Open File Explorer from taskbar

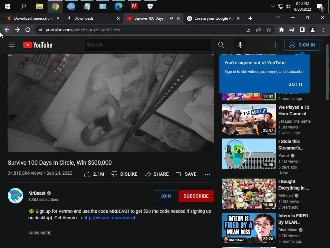39,6
